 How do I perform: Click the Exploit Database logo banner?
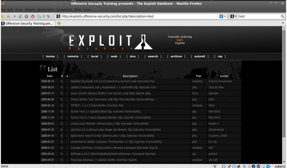coord(111,42)
